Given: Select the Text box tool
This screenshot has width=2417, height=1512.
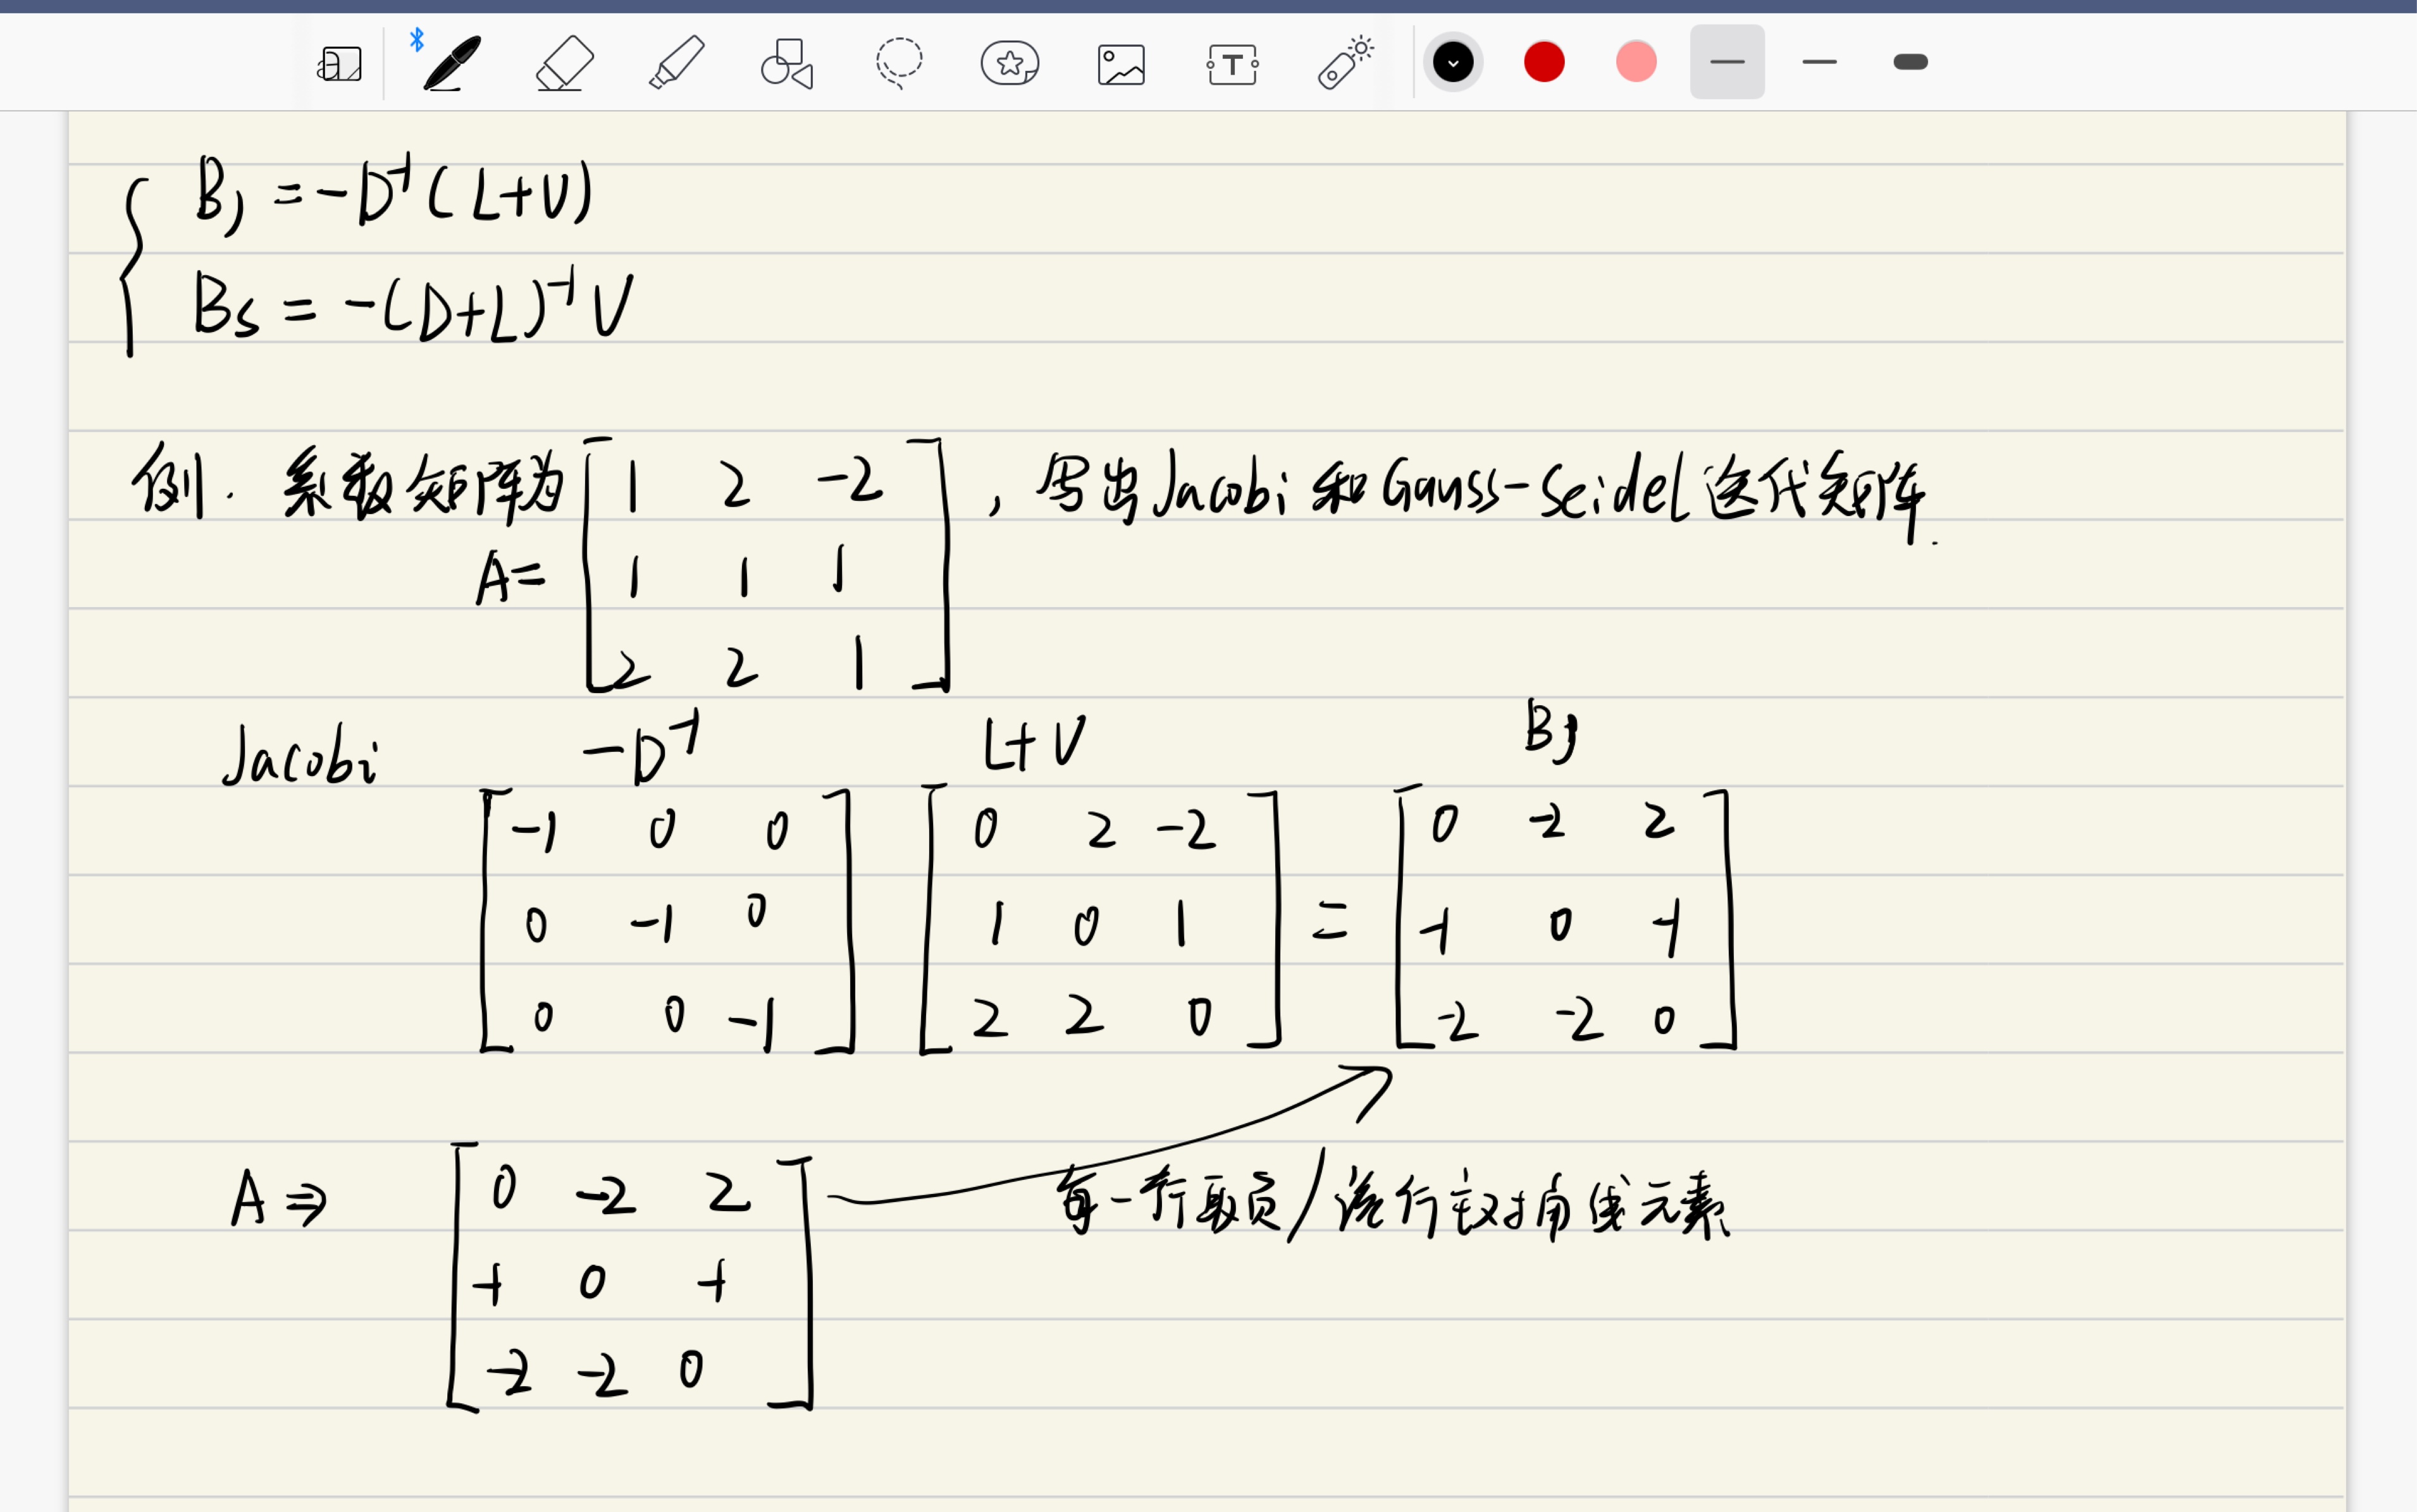Looking at the screenshot, I should pos(1233,65).
